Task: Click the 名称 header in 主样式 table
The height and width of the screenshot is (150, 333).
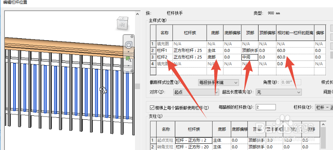Action: point(165,33)
